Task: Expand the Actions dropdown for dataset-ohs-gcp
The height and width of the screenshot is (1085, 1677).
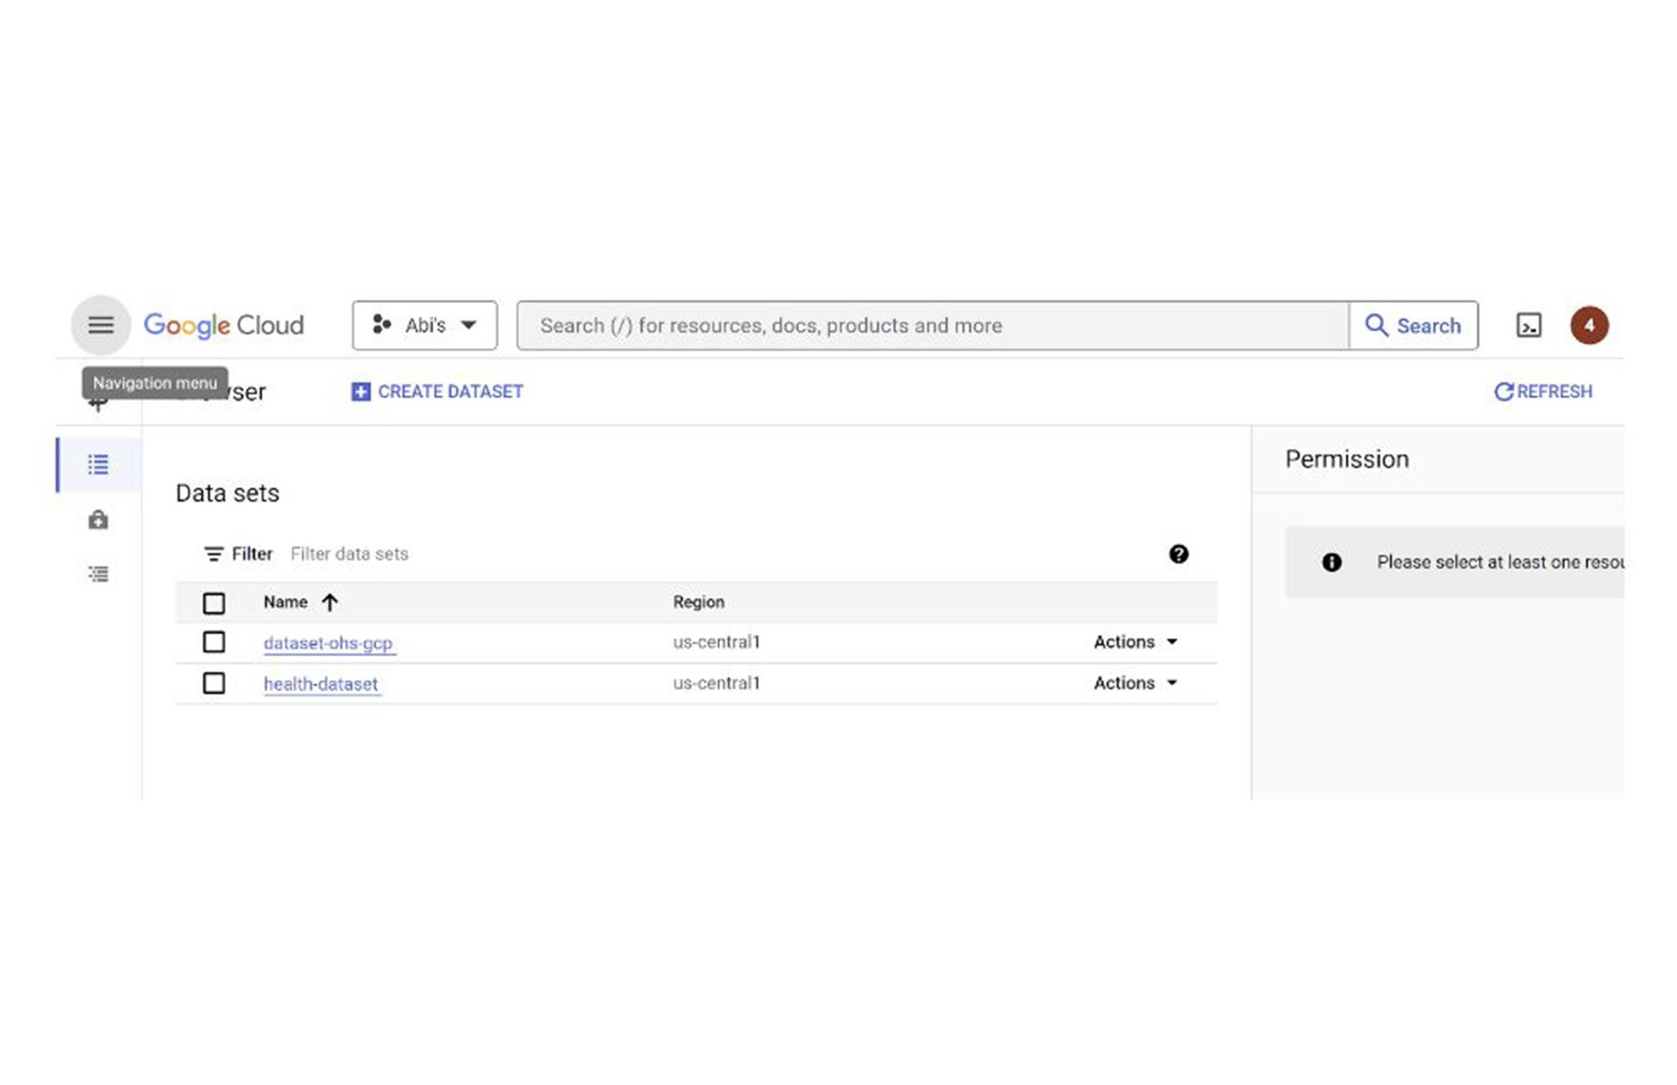Action: tap(1134, 642)
